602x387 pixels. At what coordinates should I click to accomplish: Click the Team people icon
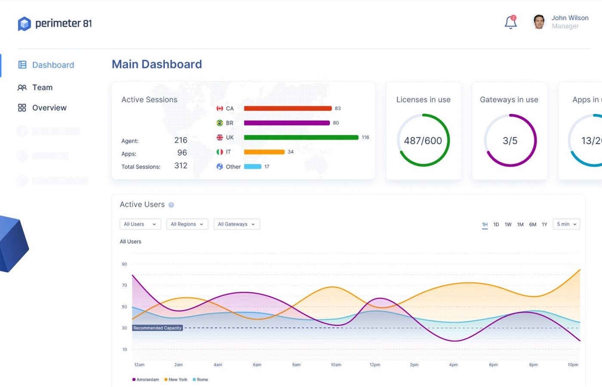pos(22,88)
